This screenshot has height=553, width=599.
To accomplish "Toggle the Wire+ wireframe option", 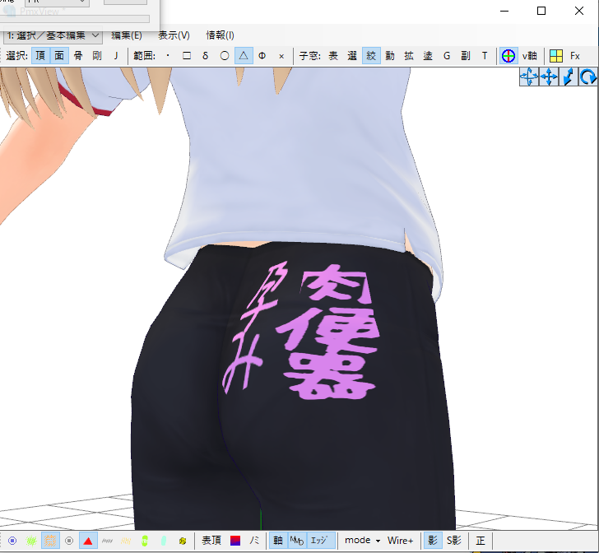I will [401, 541].
